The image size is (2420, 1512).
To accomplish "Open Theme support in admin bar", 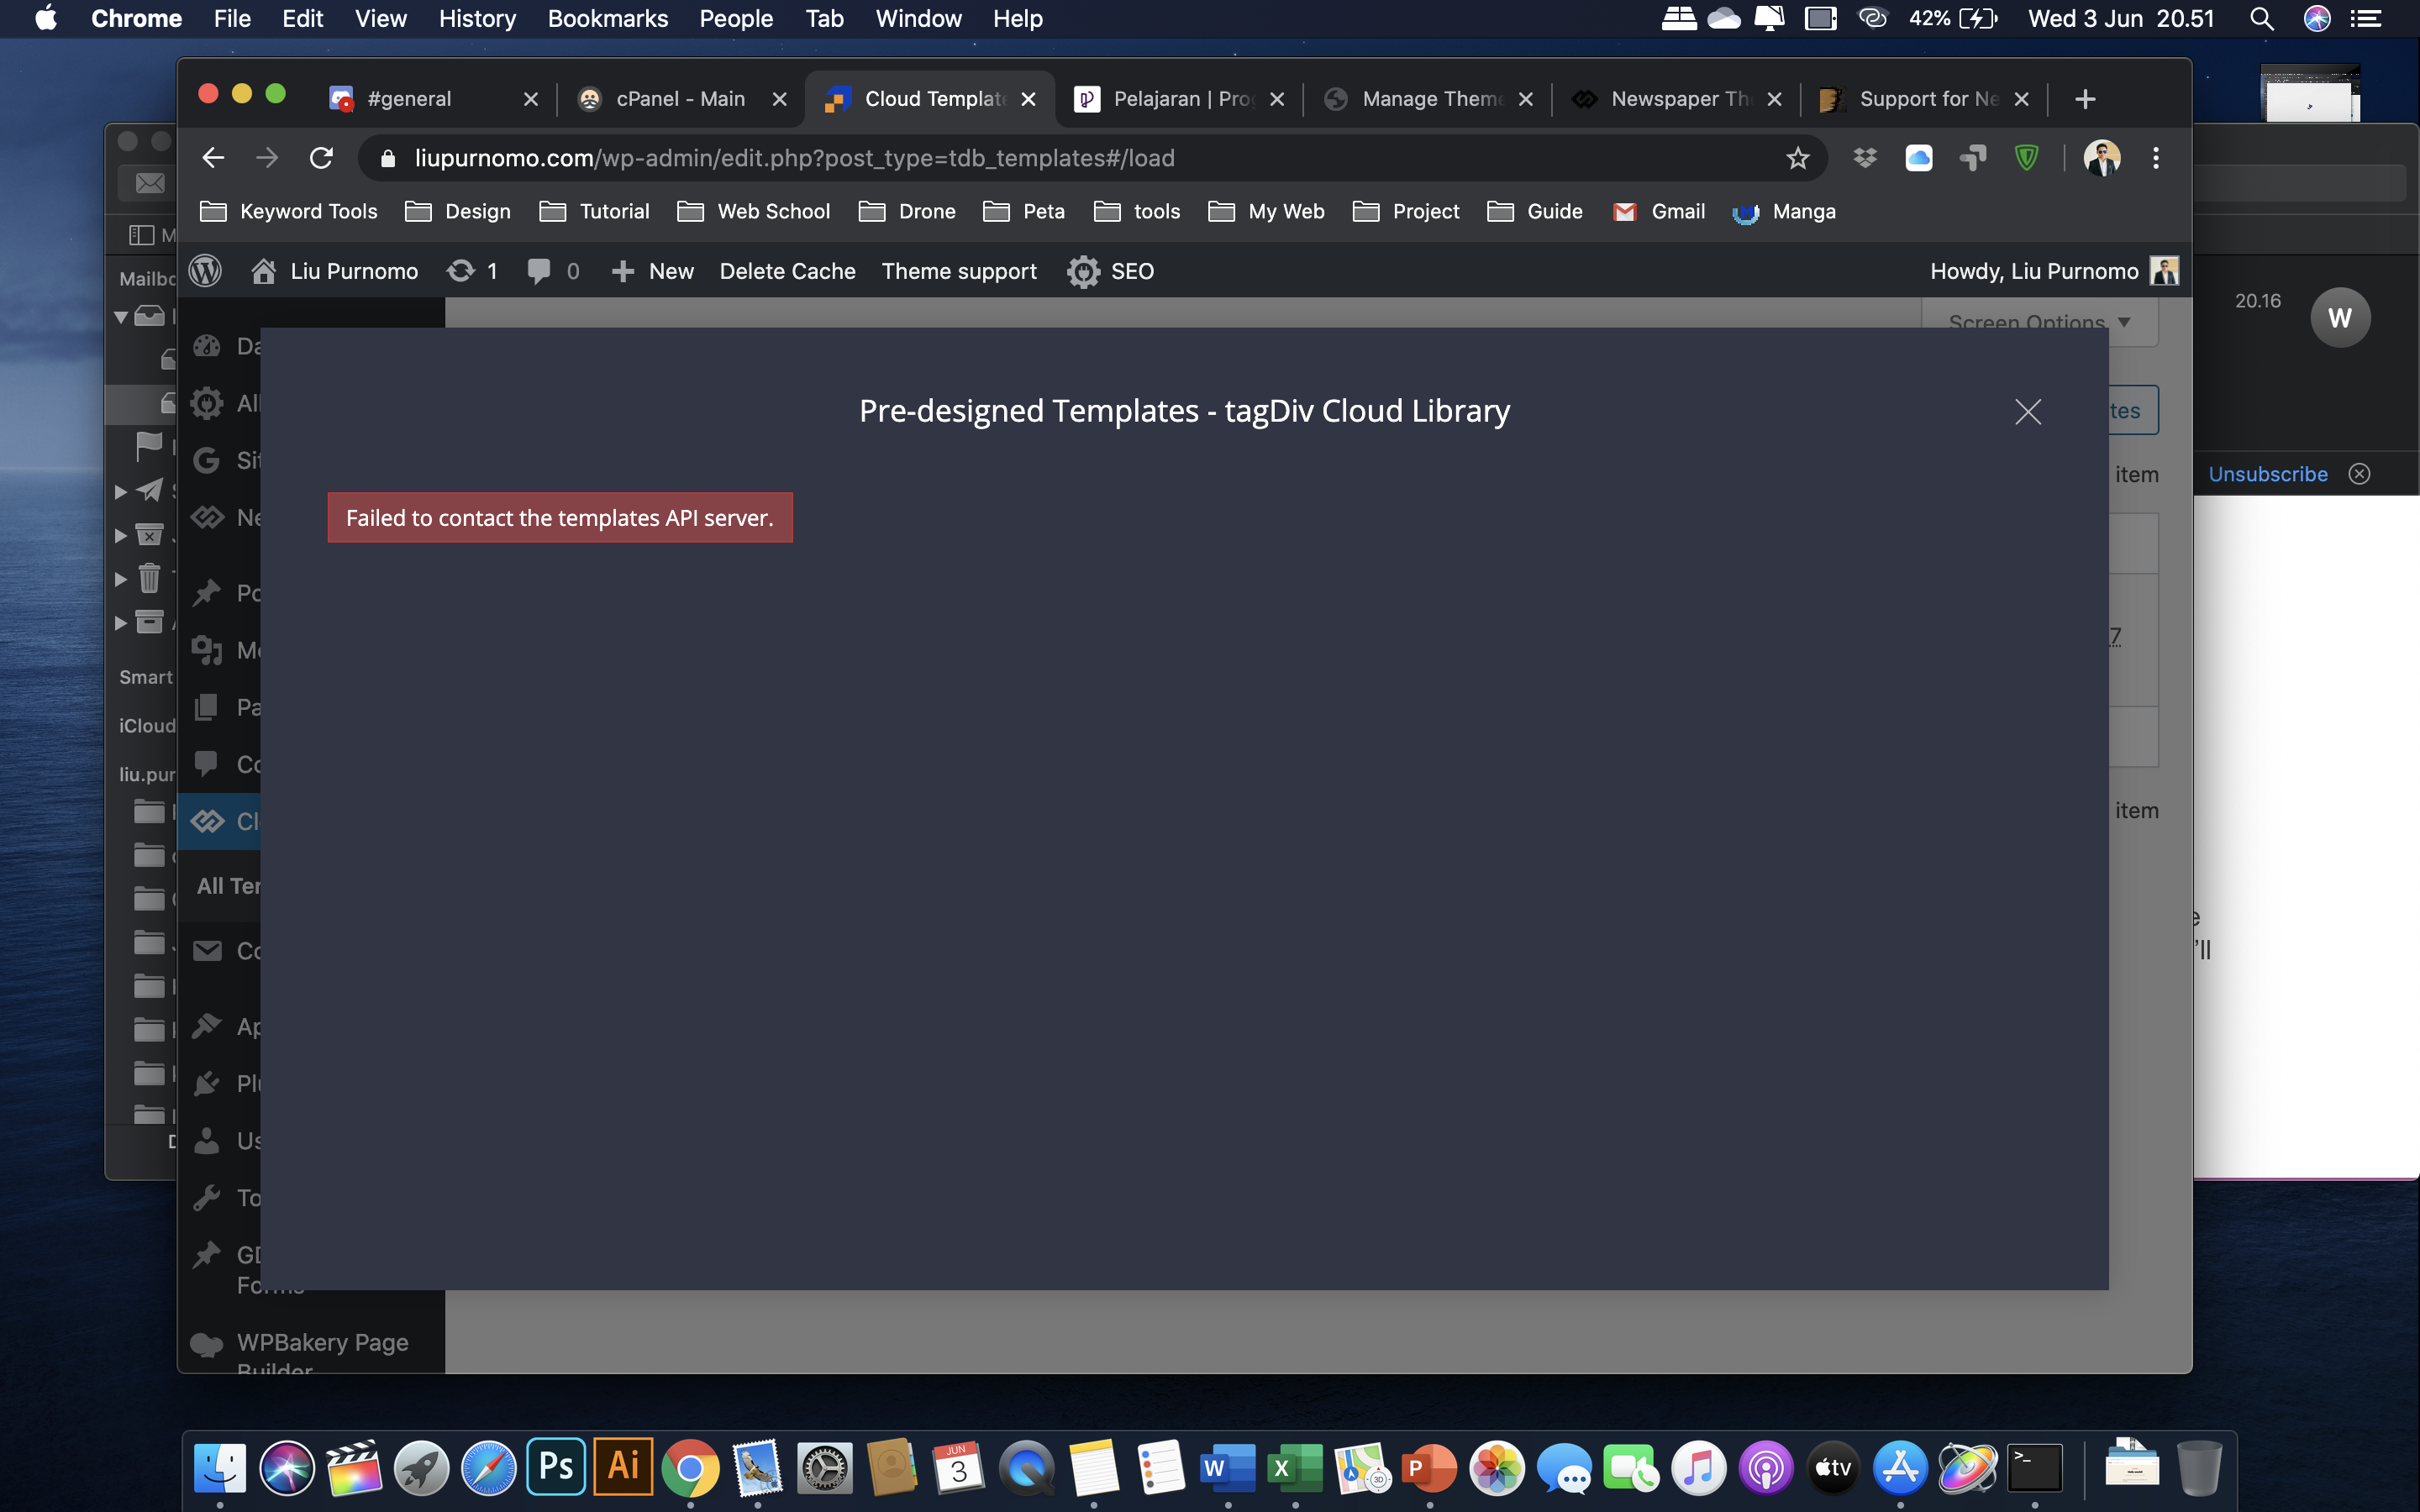I will [959, 271].
